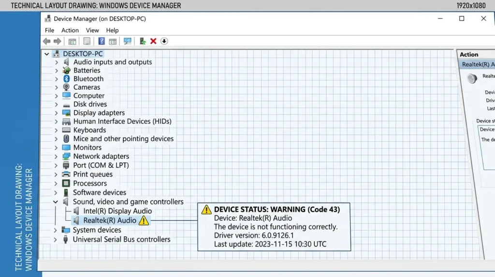
Task: Select Mice and other pointing devices
Action: click(x=123, y=138)
